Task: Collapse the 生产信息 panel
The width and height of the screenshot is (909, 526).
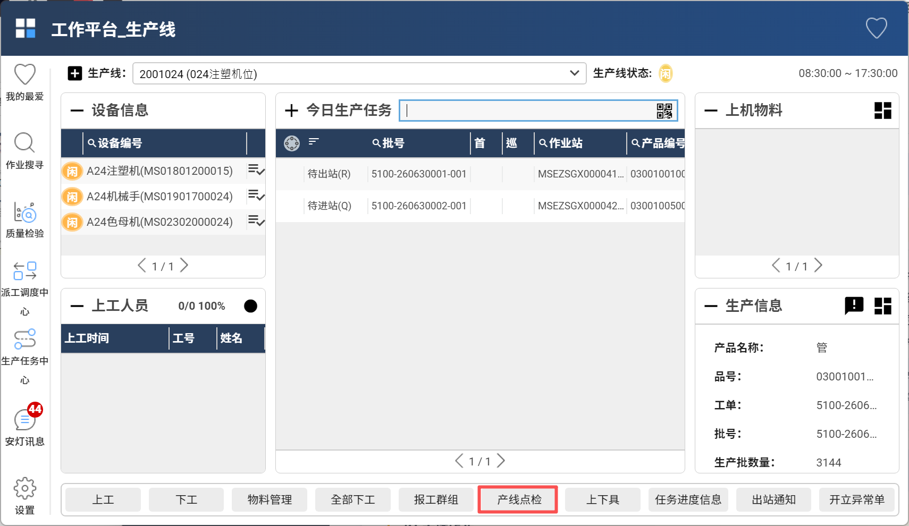Action: [x=711, y=306]
